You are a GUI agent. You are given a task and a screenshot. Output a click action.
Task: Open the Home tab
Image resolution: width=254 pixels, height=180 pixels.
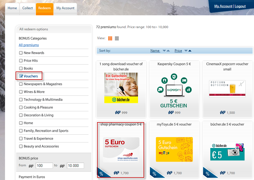click(12, 8)
